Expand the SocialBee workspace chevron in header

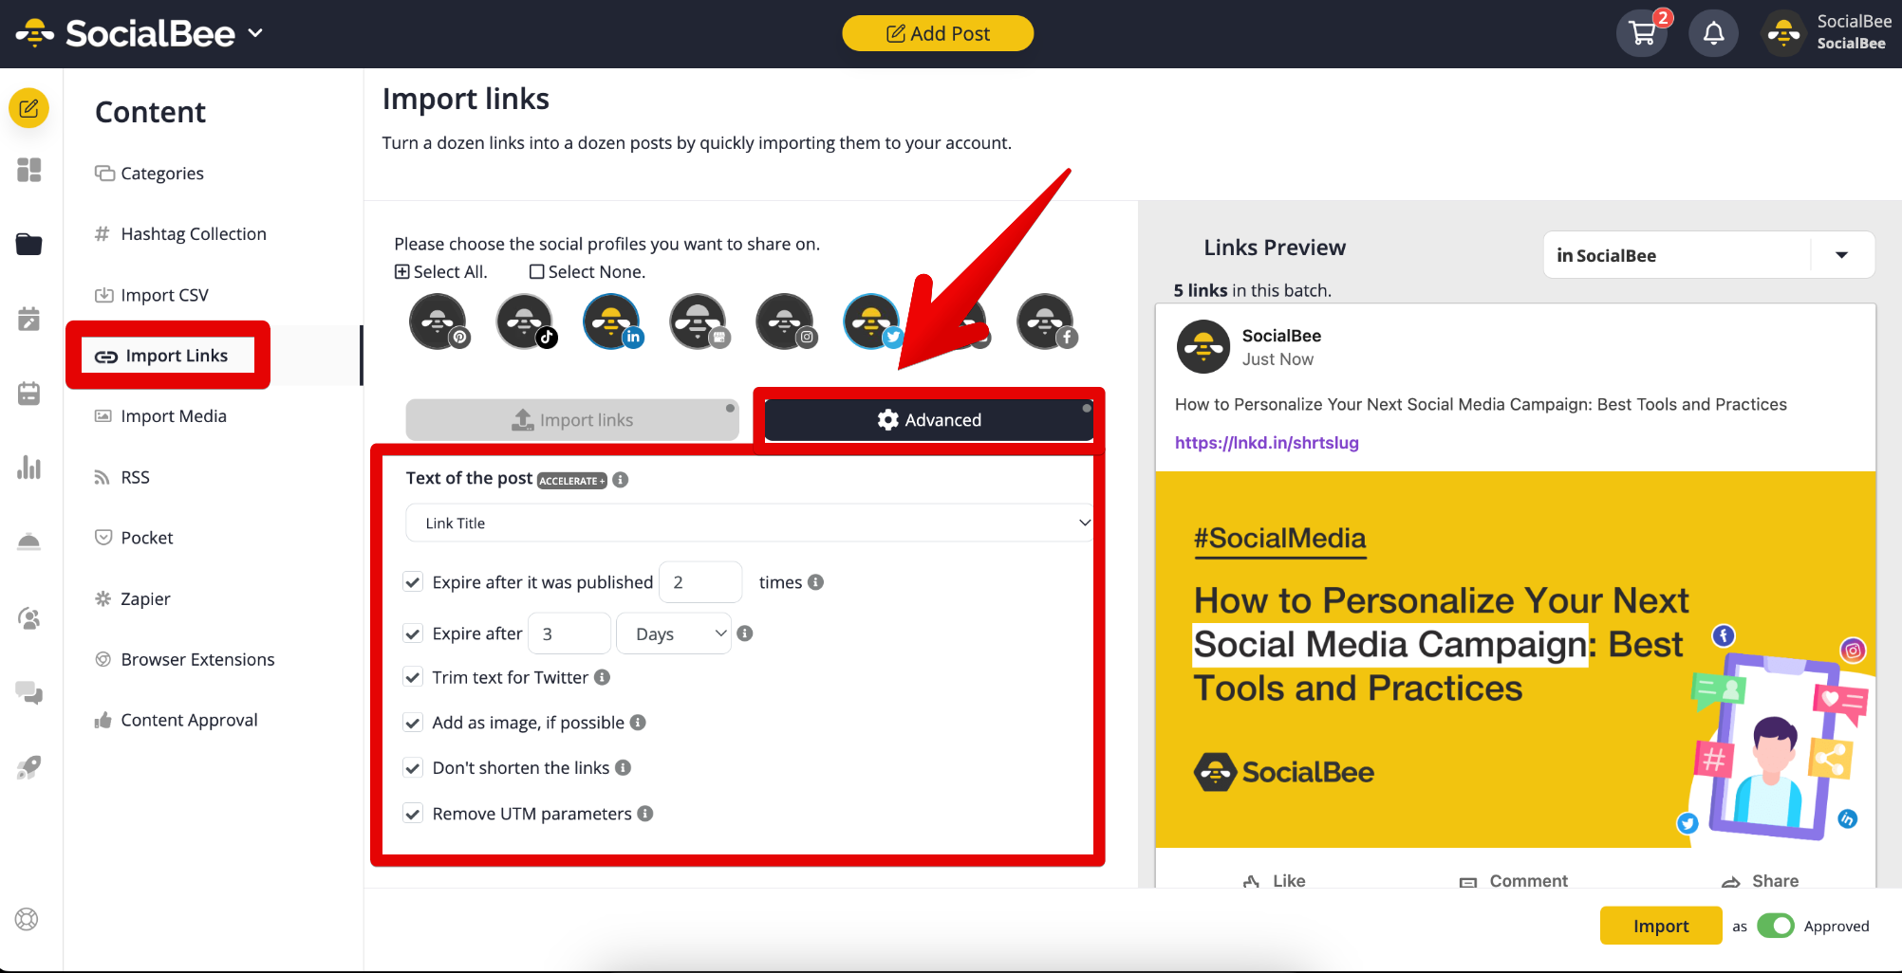[x=255, y=32]
